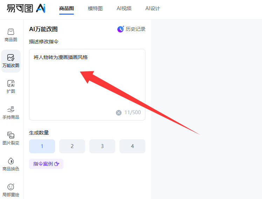Clear the prompt with the X icon

(x=119, y=112)
